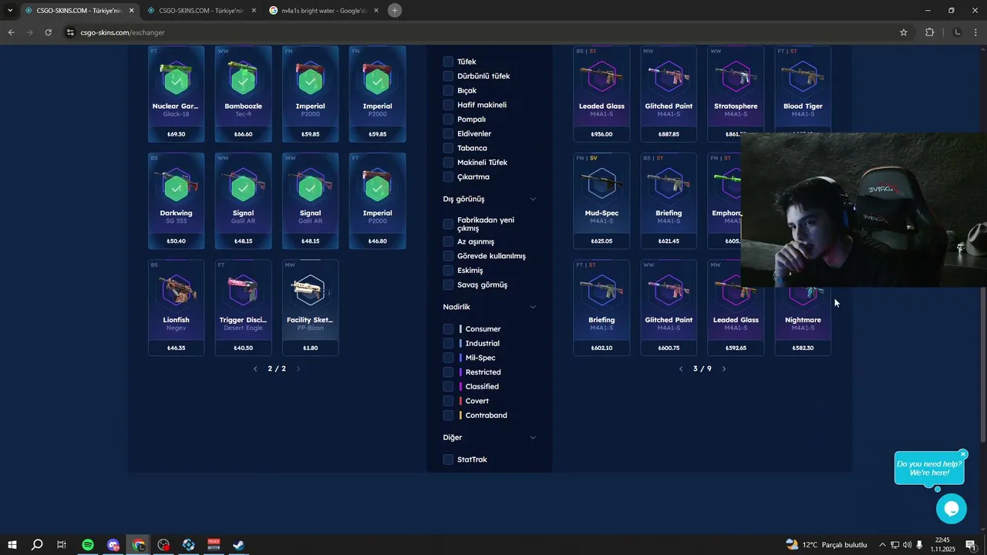Click the Restricted rarity label

tap(483, 372)
